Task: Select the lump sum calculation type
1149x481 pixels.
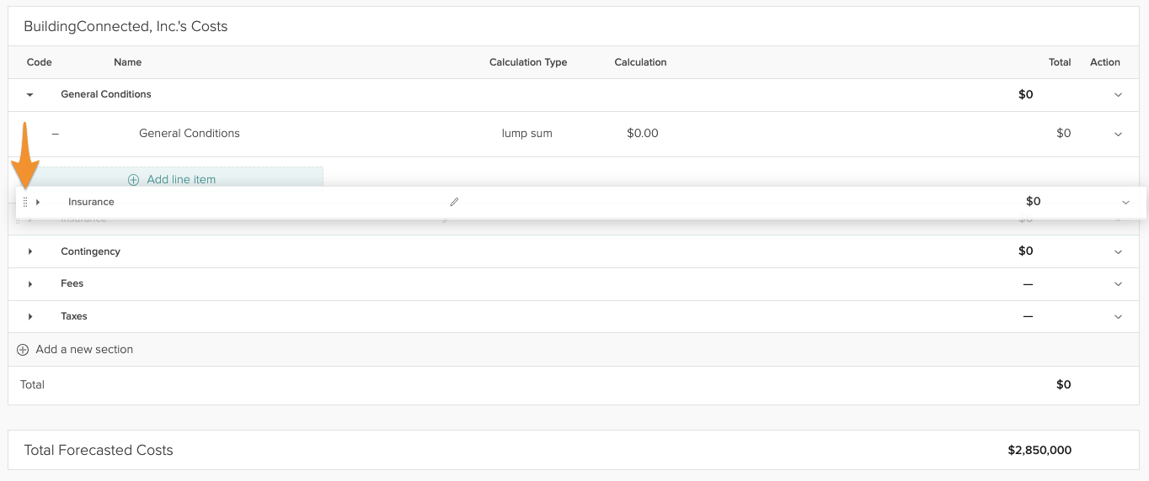Action: coord(526,134)
